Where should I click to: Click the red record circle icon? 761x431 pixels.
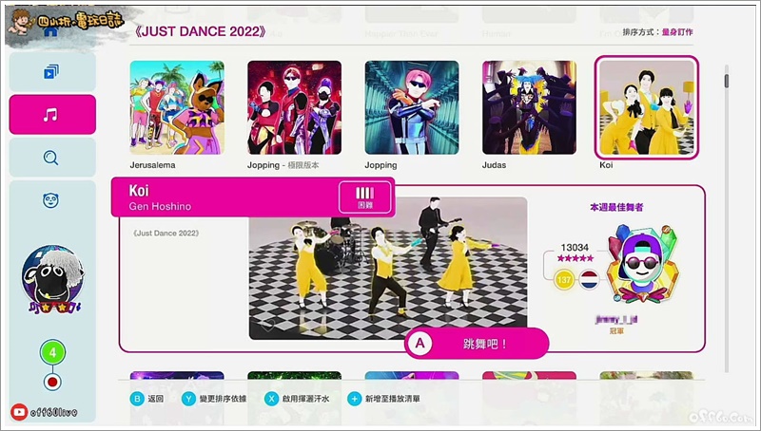(x=52, y=382)
